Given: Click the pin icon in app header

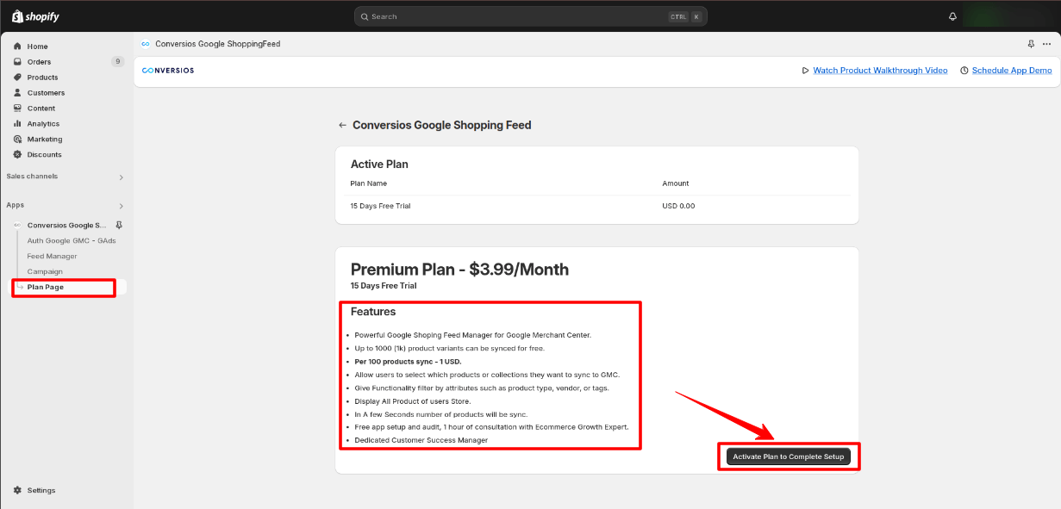Looking at the screenshot, I should coord(1031,44).
